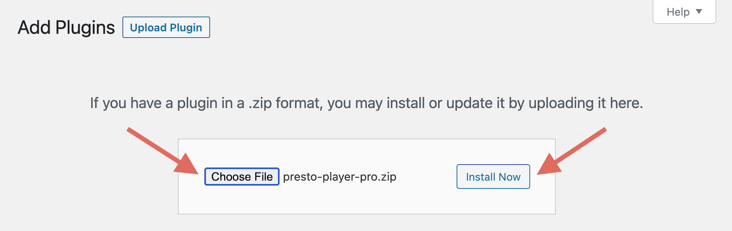Click the Upload Plugin button
Screen dimensions: 732x231
coord(166,27)
